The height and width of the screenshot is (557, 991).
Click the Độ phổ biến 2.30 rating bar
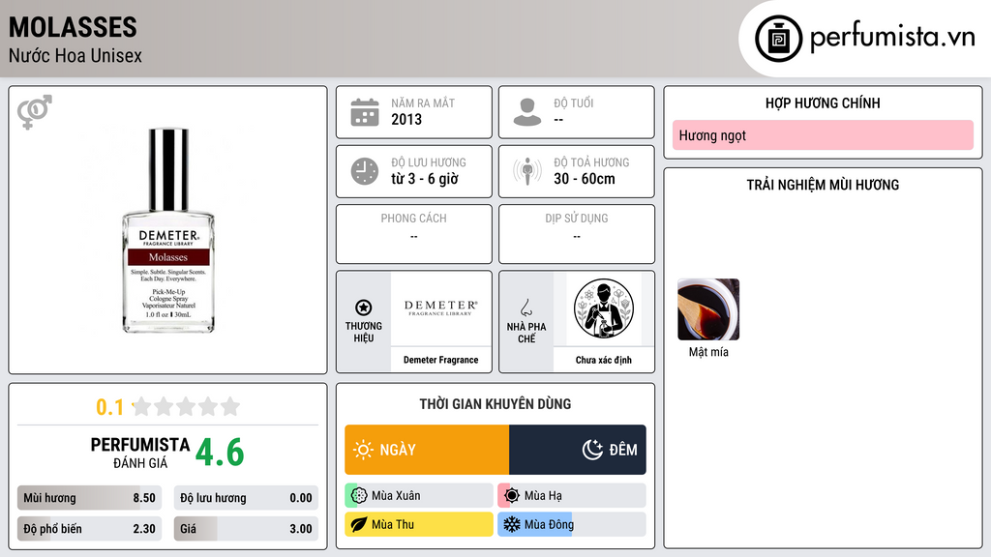[89, 529]
